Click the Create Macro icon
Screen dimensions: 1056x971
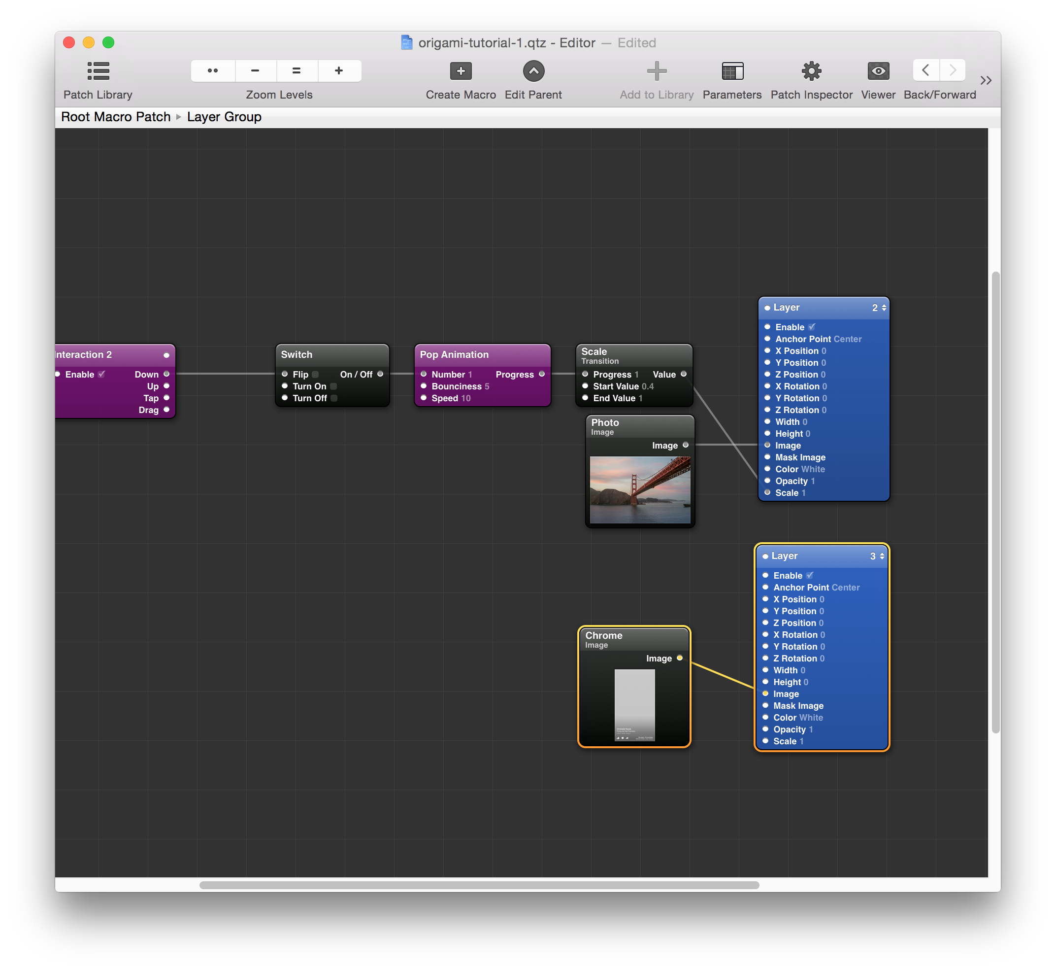(x=460, y=72)
